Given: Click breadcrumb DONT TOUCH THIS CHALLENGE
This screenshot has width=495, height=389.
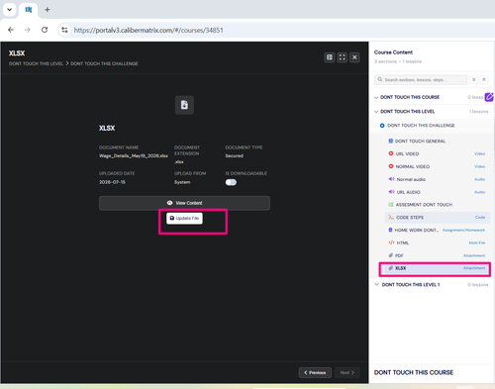Looking at the screenshot, I should (104, 63).
